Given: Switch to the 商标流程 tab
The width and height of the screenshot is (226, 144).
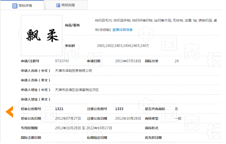Looking at the screenshot, I should (x=66, y=5).
